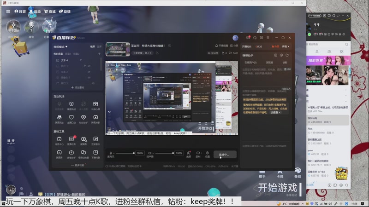The width and height of the screenshot is (369, 207).
Task: Select the 我的场景 tab
Action: (x=58, y=54)
